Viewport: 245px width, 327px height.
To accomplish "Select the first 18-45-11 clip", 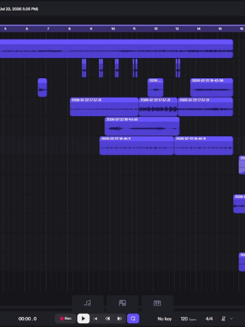I will click(x=137, y=145).
